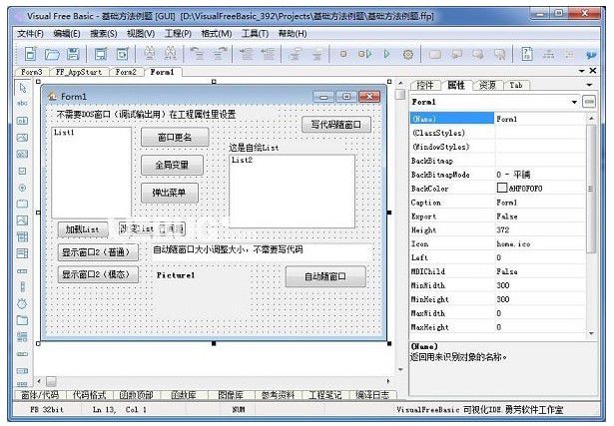Click the designer horizontal scrollbar right arrow

coord(388,381)
